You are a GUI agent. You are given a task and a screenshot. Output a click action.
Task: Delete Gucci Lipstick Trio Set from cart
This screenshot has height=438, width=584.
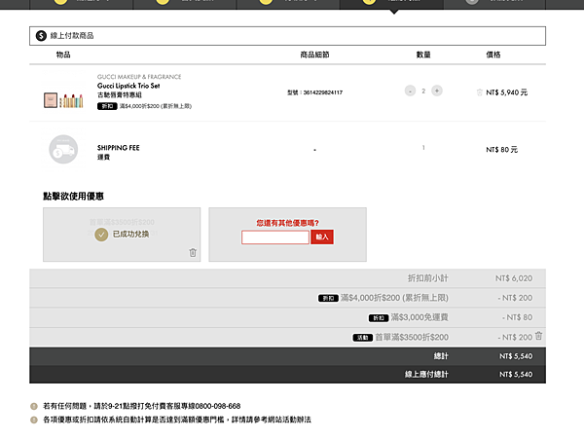(x=479, y=92)
